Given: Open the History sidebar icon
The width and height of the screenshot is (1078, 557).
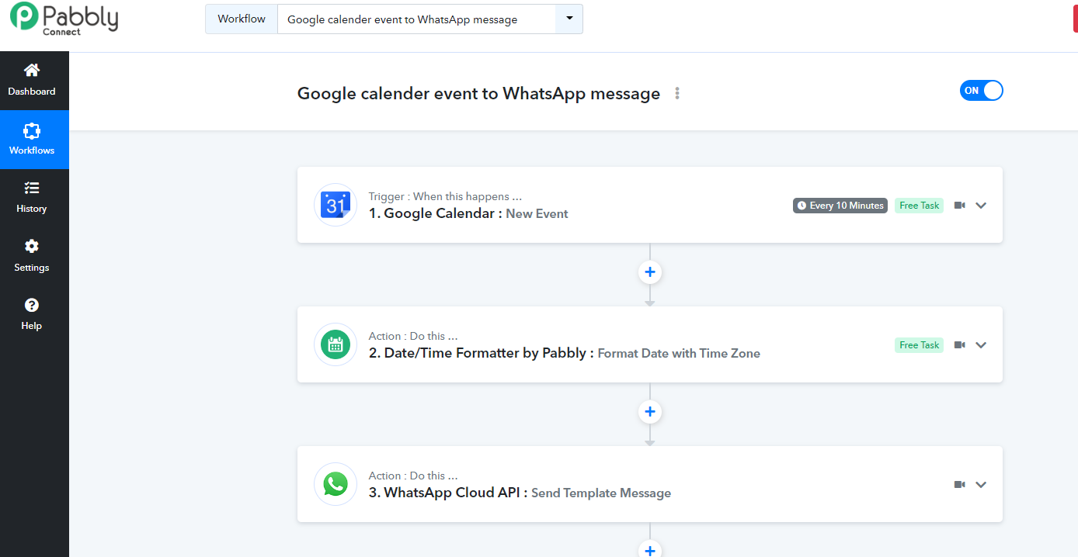Looking at the screenshot, I should pos(32,188).
